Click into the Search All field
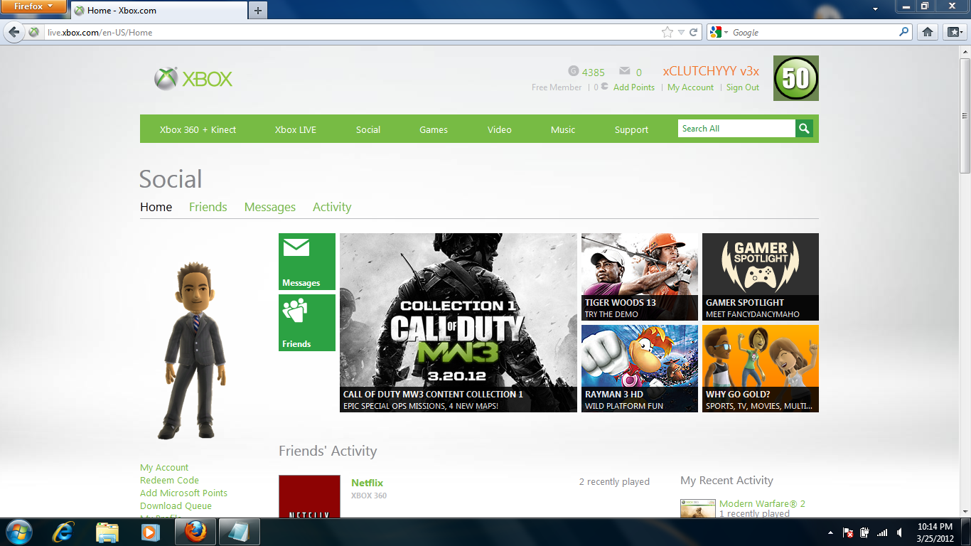Image resolution: width=971 pixels, height=546 pixels. pyautogui.click(x=736, y=129)
